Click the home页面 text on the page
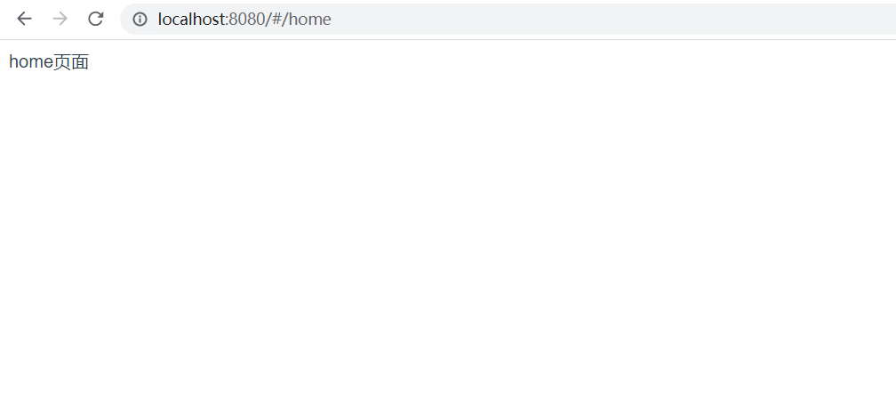896x411 pixels. (x=49, y=61)
